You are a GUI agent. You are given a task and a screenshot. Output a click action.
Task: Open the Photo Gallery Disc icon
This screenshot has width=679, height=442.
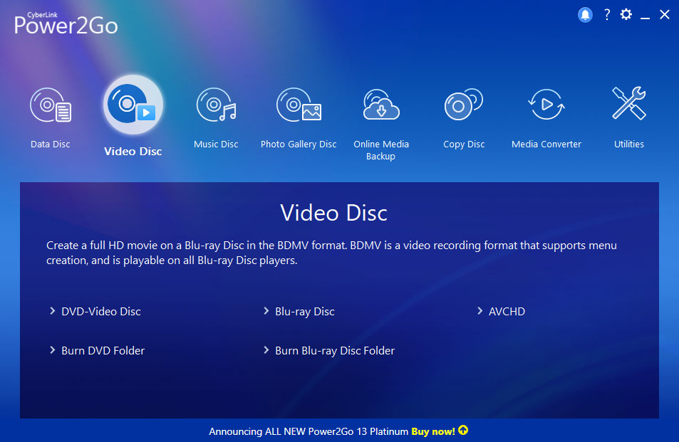point(299,105)
